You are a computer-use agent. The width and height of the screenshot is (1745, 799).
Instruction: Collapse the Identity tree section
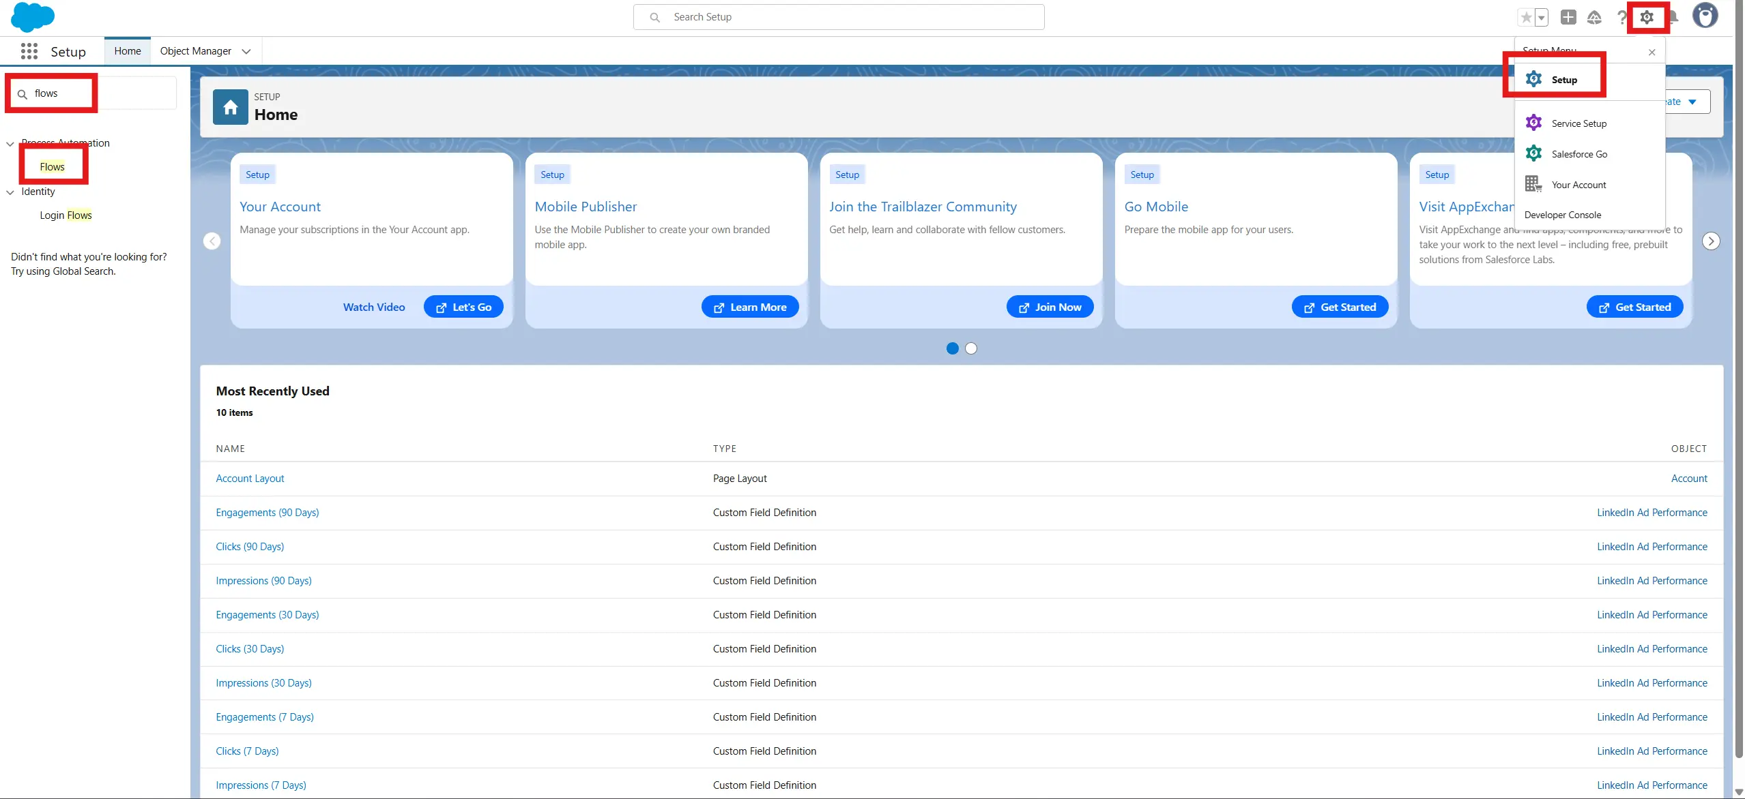click(x=10, y=192)
